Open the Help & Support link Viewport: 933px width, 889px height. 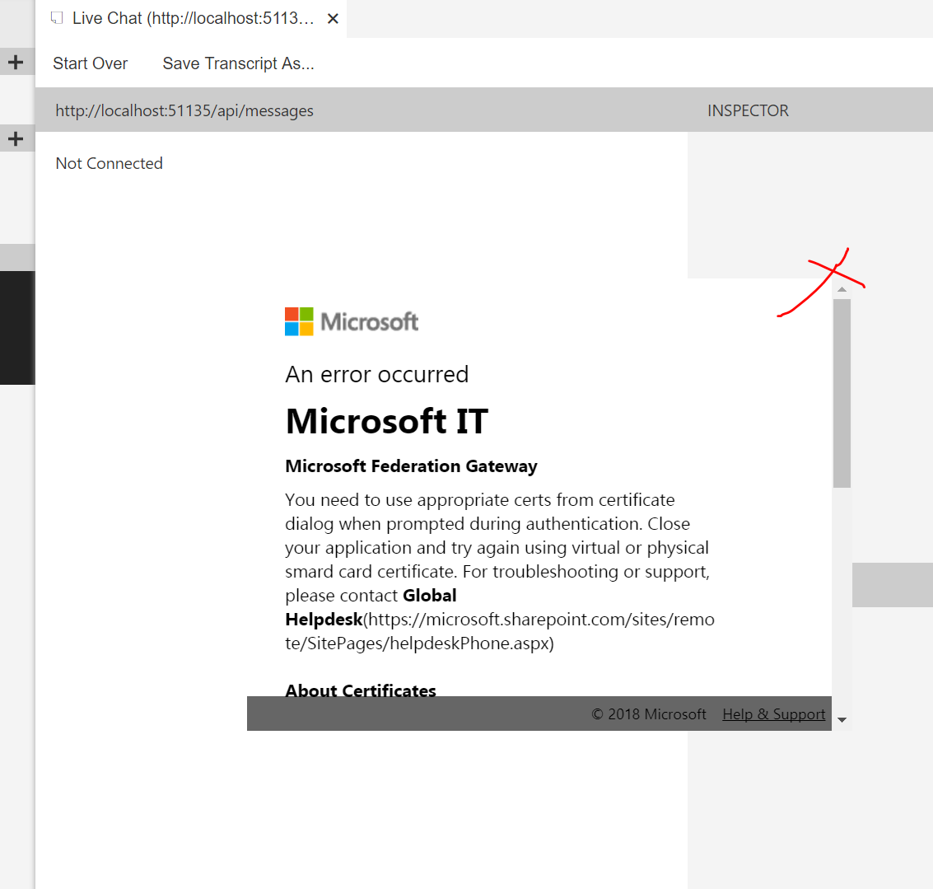[x=773, y=714]
